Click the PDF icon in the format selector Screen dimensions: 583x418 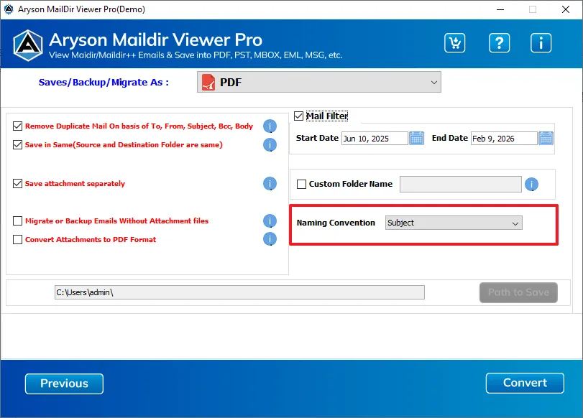click(208, 82)
